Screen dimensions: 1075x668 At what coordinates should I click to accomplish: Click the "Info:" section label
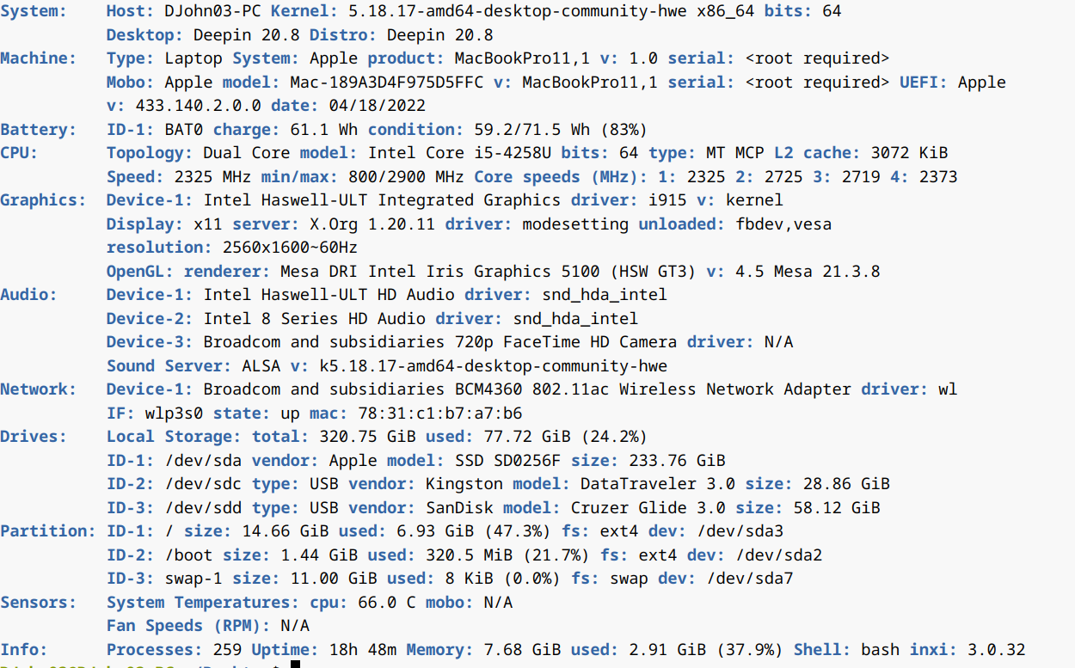coord(24,650)
